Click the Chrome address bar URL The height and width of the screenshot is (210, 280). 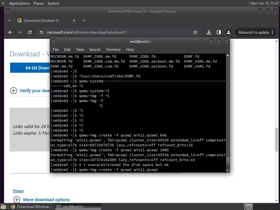click(86, 32)
